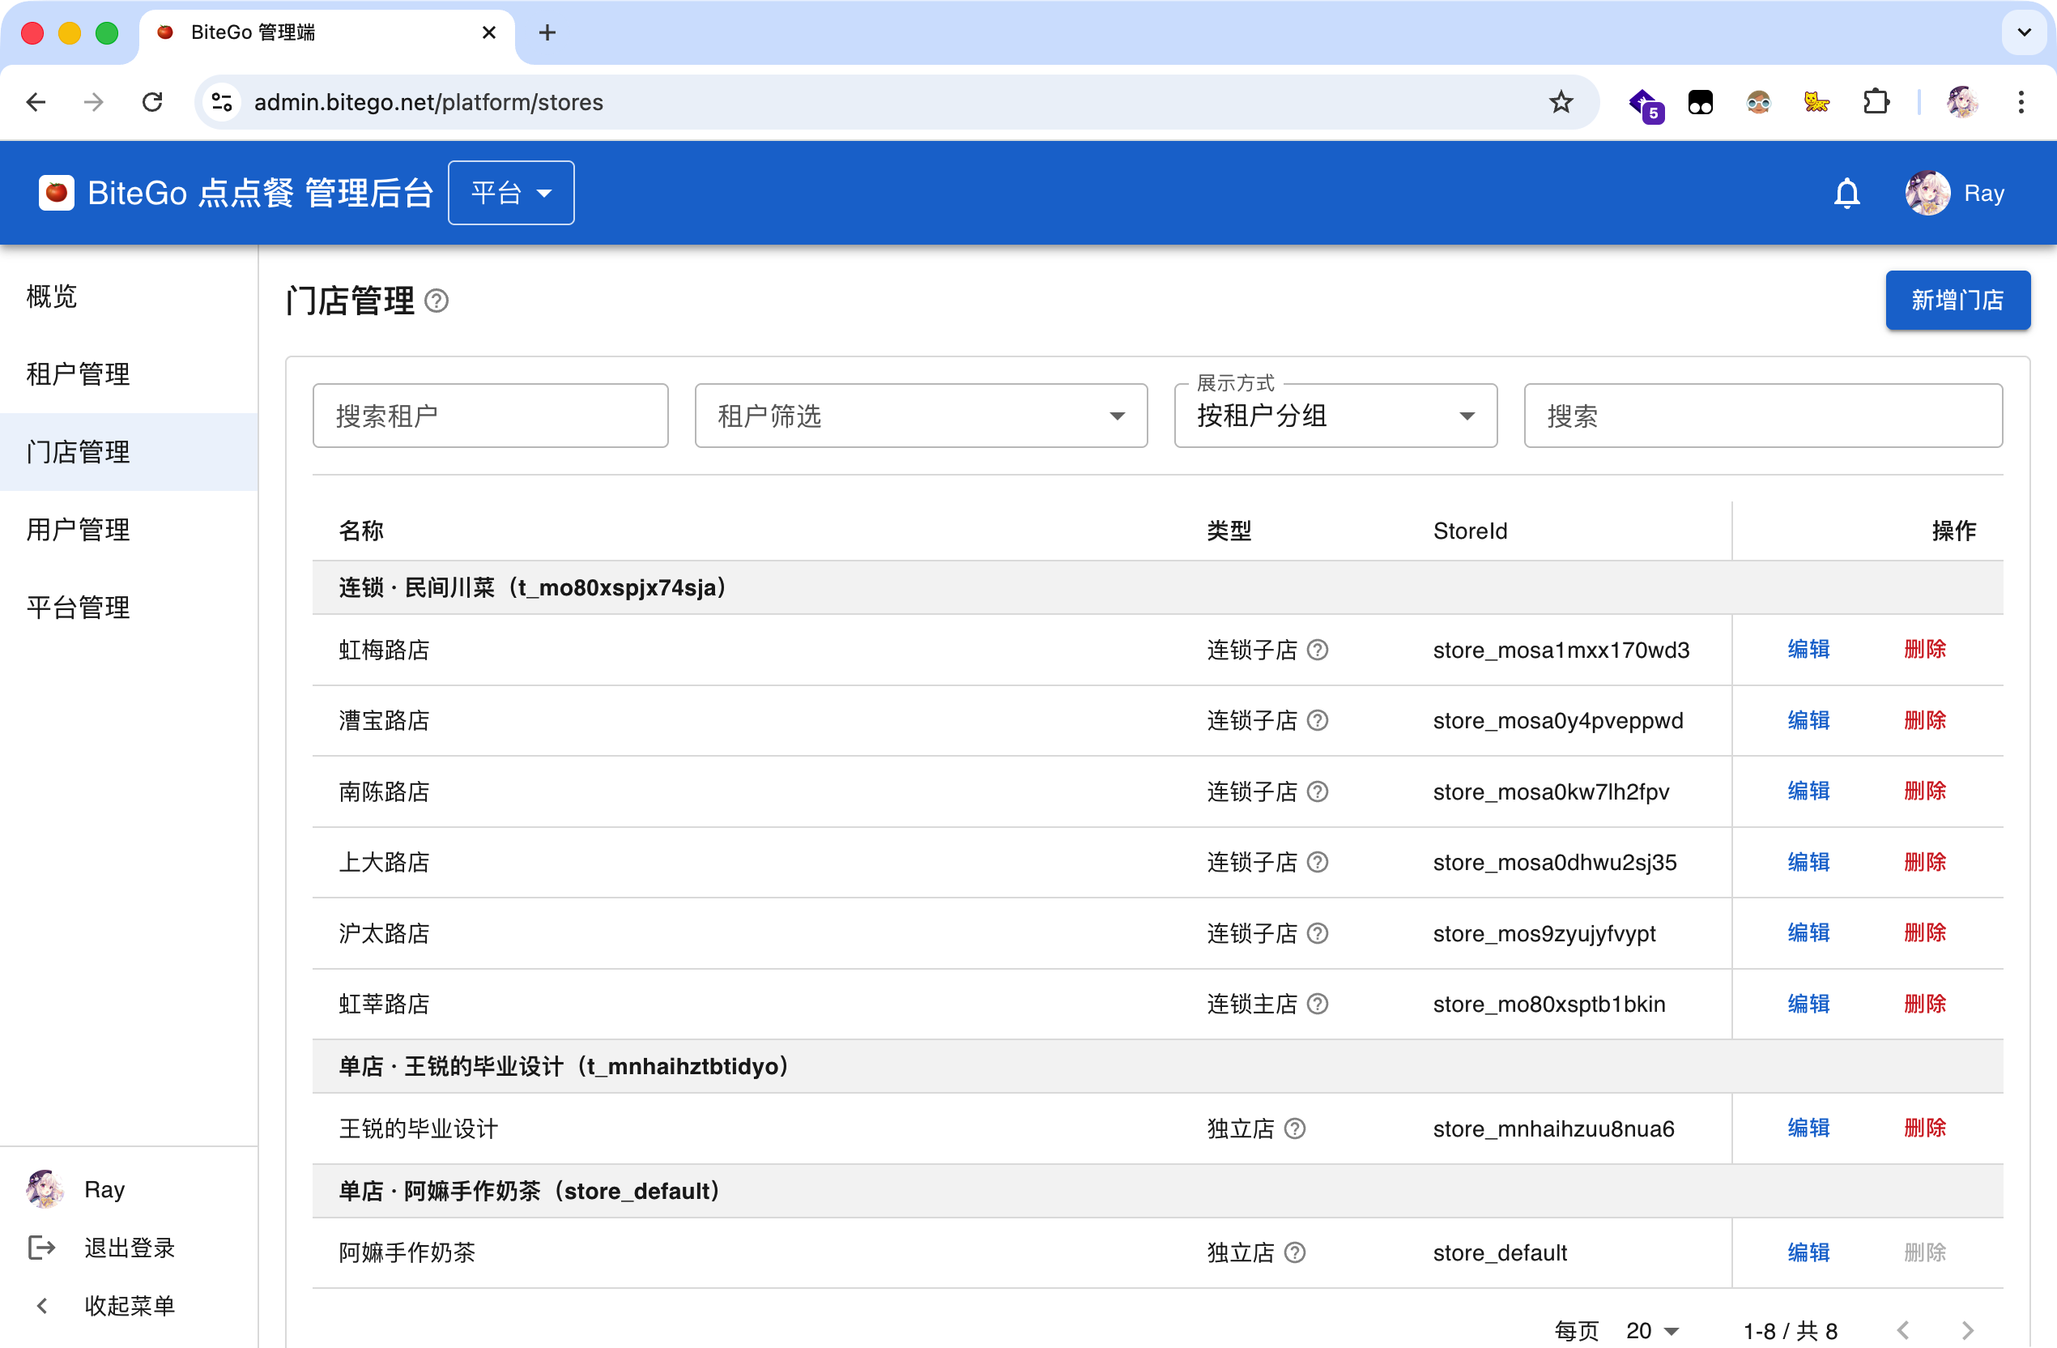The width and height of the screenshot is (2057, 1348).
Task: Reload the page in the browser
Action: (153, 102)
